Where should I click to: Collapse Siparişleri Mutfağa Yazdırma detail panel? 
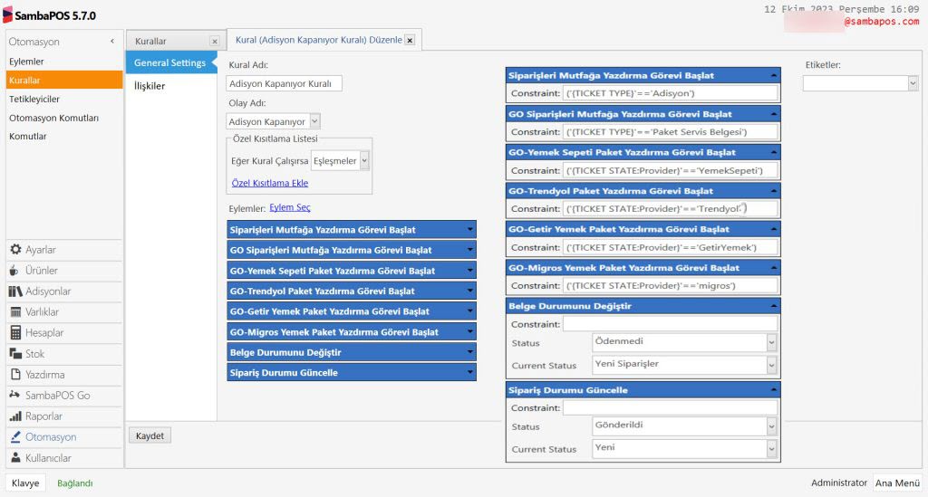(x=774, y=76)
